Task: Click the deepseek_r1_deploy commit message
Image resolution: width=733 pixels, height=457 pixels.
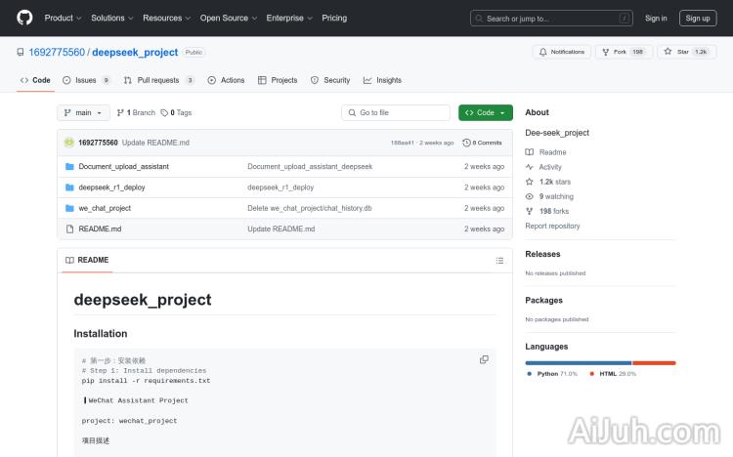Action: pos(280,187)
